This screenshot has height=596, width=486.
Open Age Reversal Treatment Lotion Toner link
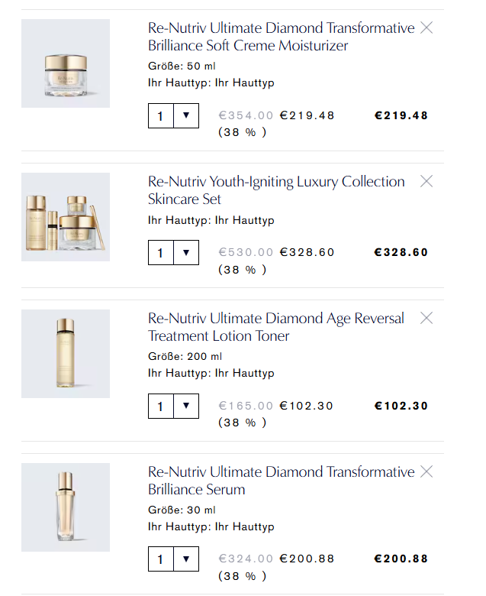point(276,327)
